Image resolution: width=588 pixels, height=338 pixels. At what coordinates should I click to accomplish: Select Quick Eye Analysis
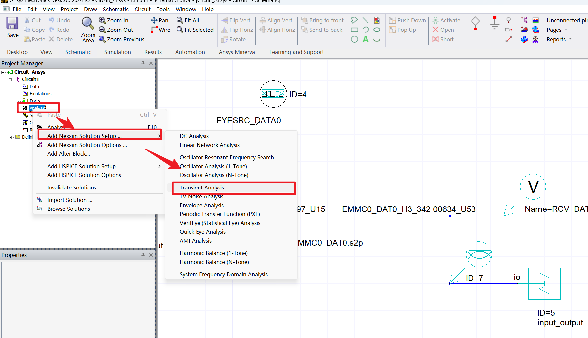[231, 232]
